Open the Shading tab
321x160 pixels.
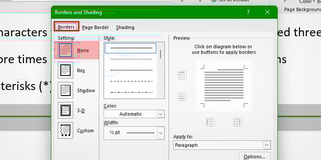point(125,27)
